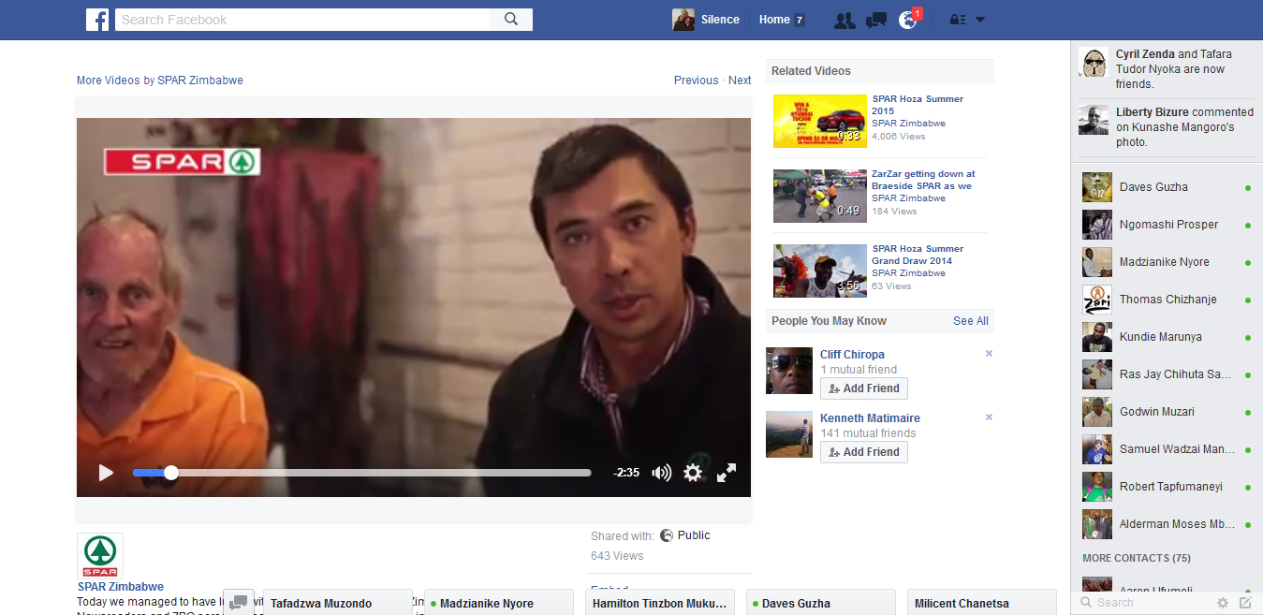The width and height of the screenshot is (1263, 615).
Task: Play the SPAR video
Action: (x=106, y=473)
